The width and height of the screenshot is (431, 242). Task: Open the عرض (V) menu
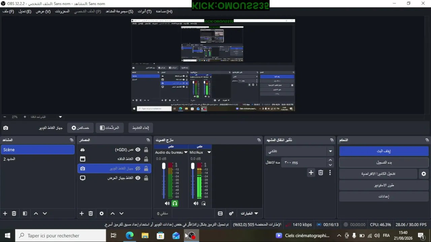(x=43, y=11)
